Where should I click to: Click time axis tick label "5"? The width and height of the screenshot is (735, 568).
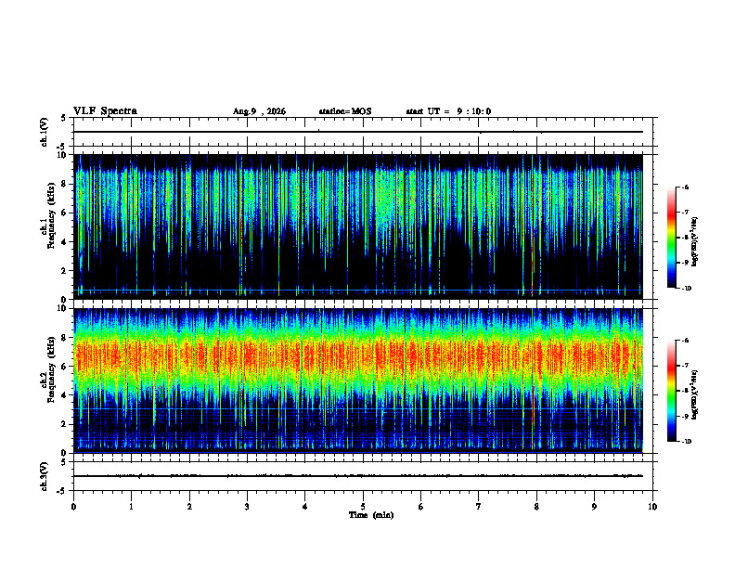[363, 507]
